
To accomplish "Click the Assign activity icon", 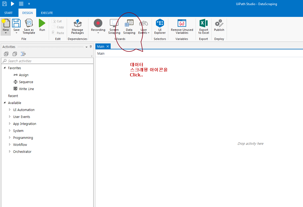I will [x=16, y=75].
